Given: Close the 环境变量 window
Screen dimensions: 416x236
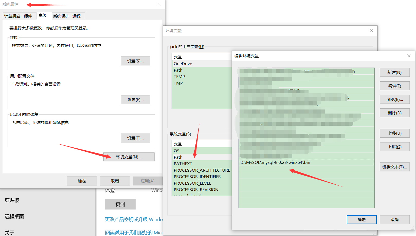Looking at the screenshot, I should 372,31.
